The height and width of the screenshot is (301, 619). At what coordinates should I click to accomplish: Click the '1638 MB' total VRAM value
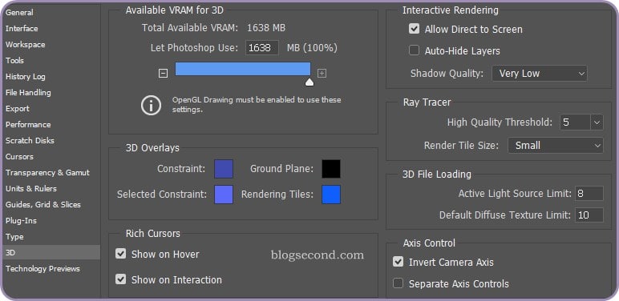(266, 28)
